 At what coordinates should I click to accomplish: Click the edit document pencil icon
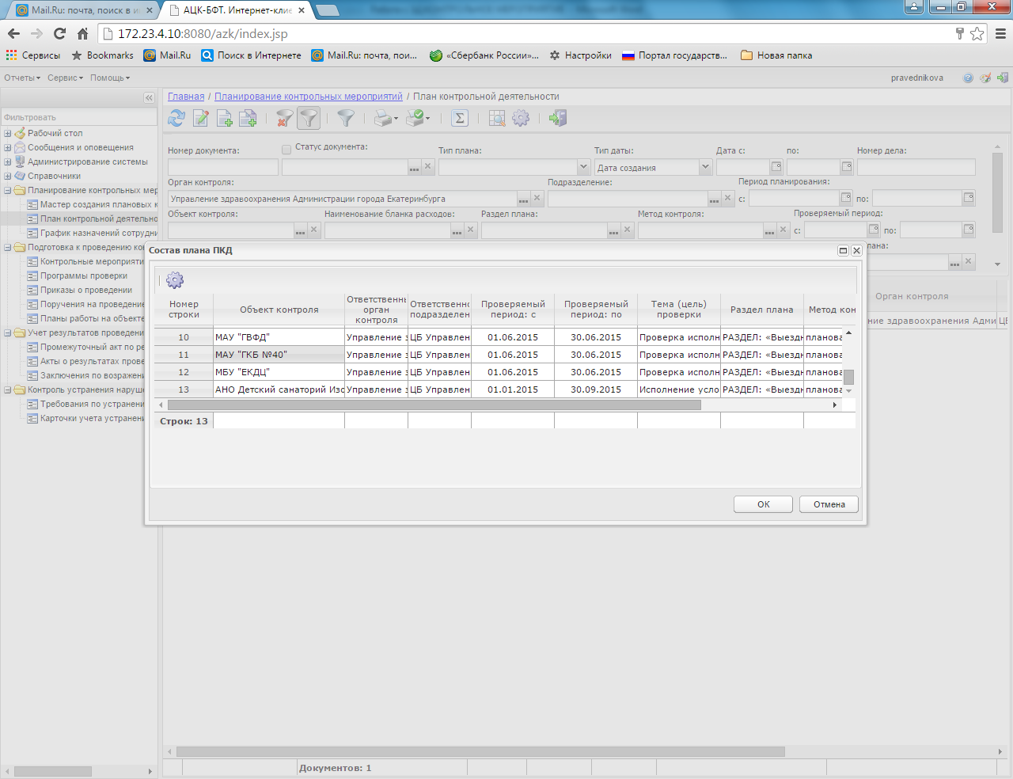[x=201, y=118]
